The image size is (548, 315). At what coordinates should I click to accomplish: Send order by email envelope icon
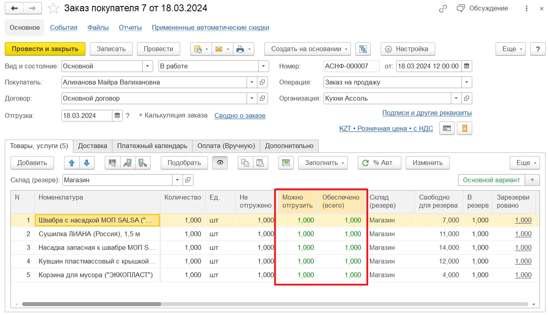coord(223,49)
